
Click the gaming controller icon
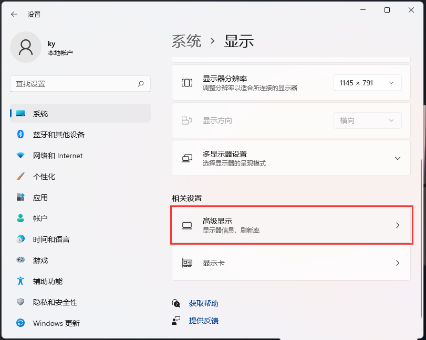click(x=20, y=260)
